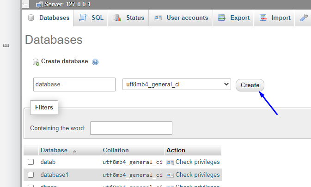Click the Export tab icon

[221, 18]
